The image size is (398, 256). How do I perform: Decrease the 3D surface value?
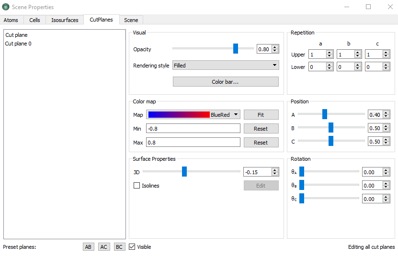(x=275, y=174)
